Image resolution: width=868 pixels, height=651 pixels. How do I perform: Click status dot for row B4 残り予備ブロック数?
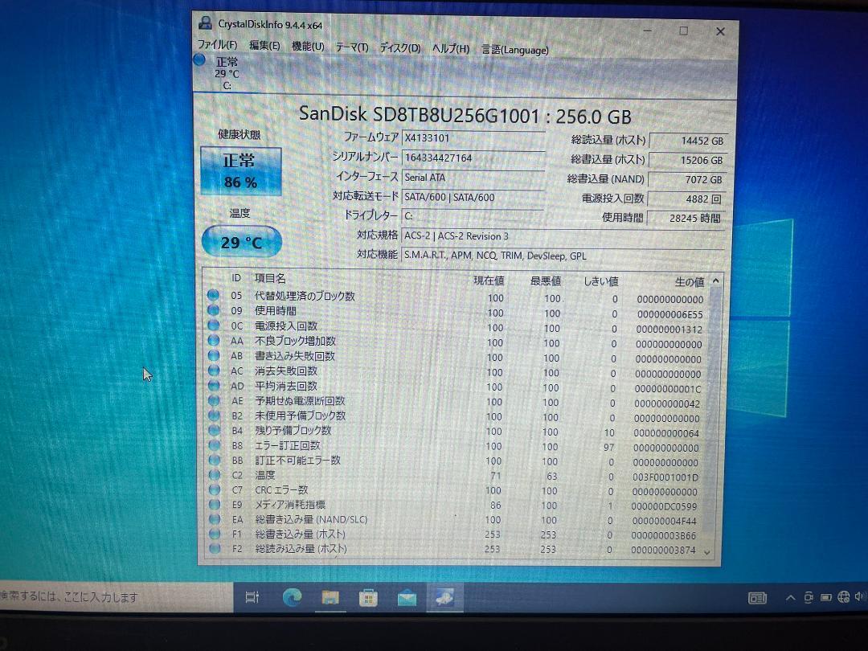(215, 429)
